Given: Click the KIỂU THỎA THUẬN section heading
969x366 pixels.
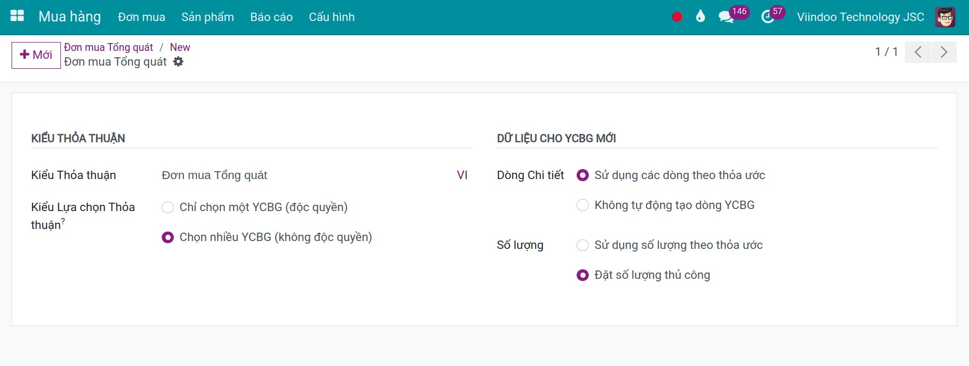Looking at the screenshot, I should 78,139.
